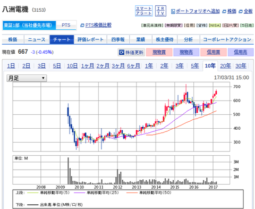This screenshot has width=255, height=209.
Task: Open the 評価レポート tab
Action: 90,39
